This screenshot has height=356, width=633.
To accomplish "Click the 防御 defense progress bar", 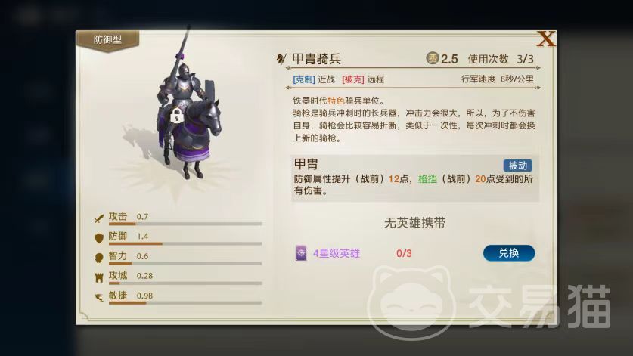I will pyautogui.click(x=185, y=244).
